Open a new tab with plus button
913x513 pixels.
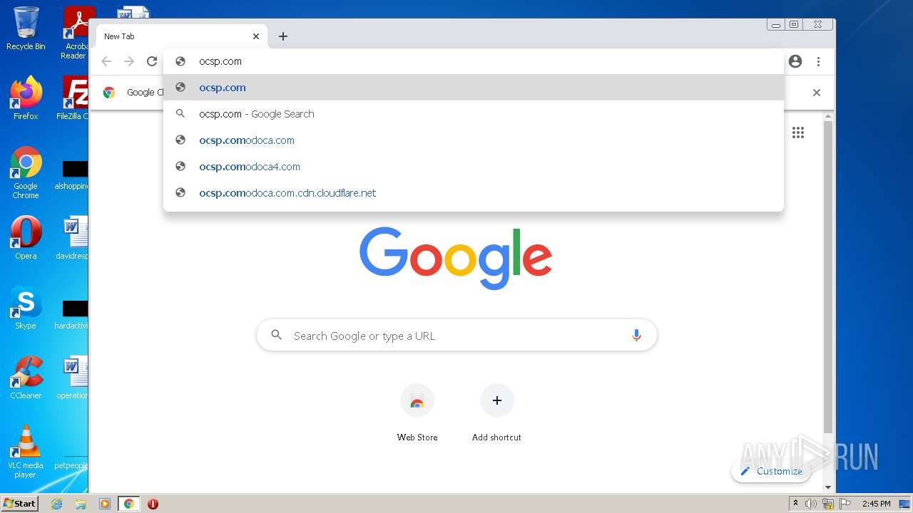pos(283,36)
